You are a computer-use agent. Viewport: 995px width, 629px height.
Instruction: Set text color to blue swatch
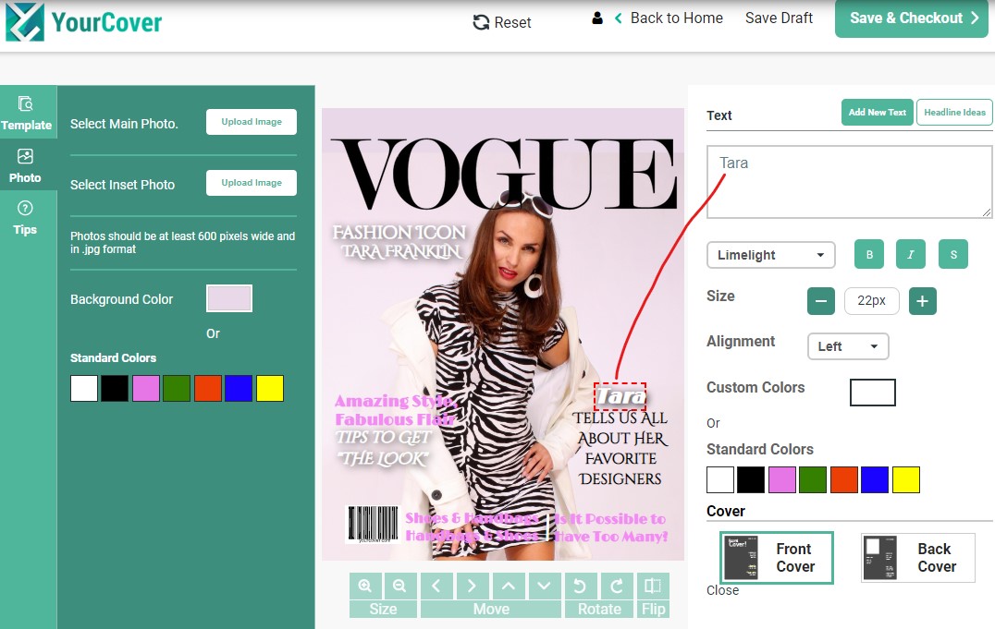click(875, 479)
